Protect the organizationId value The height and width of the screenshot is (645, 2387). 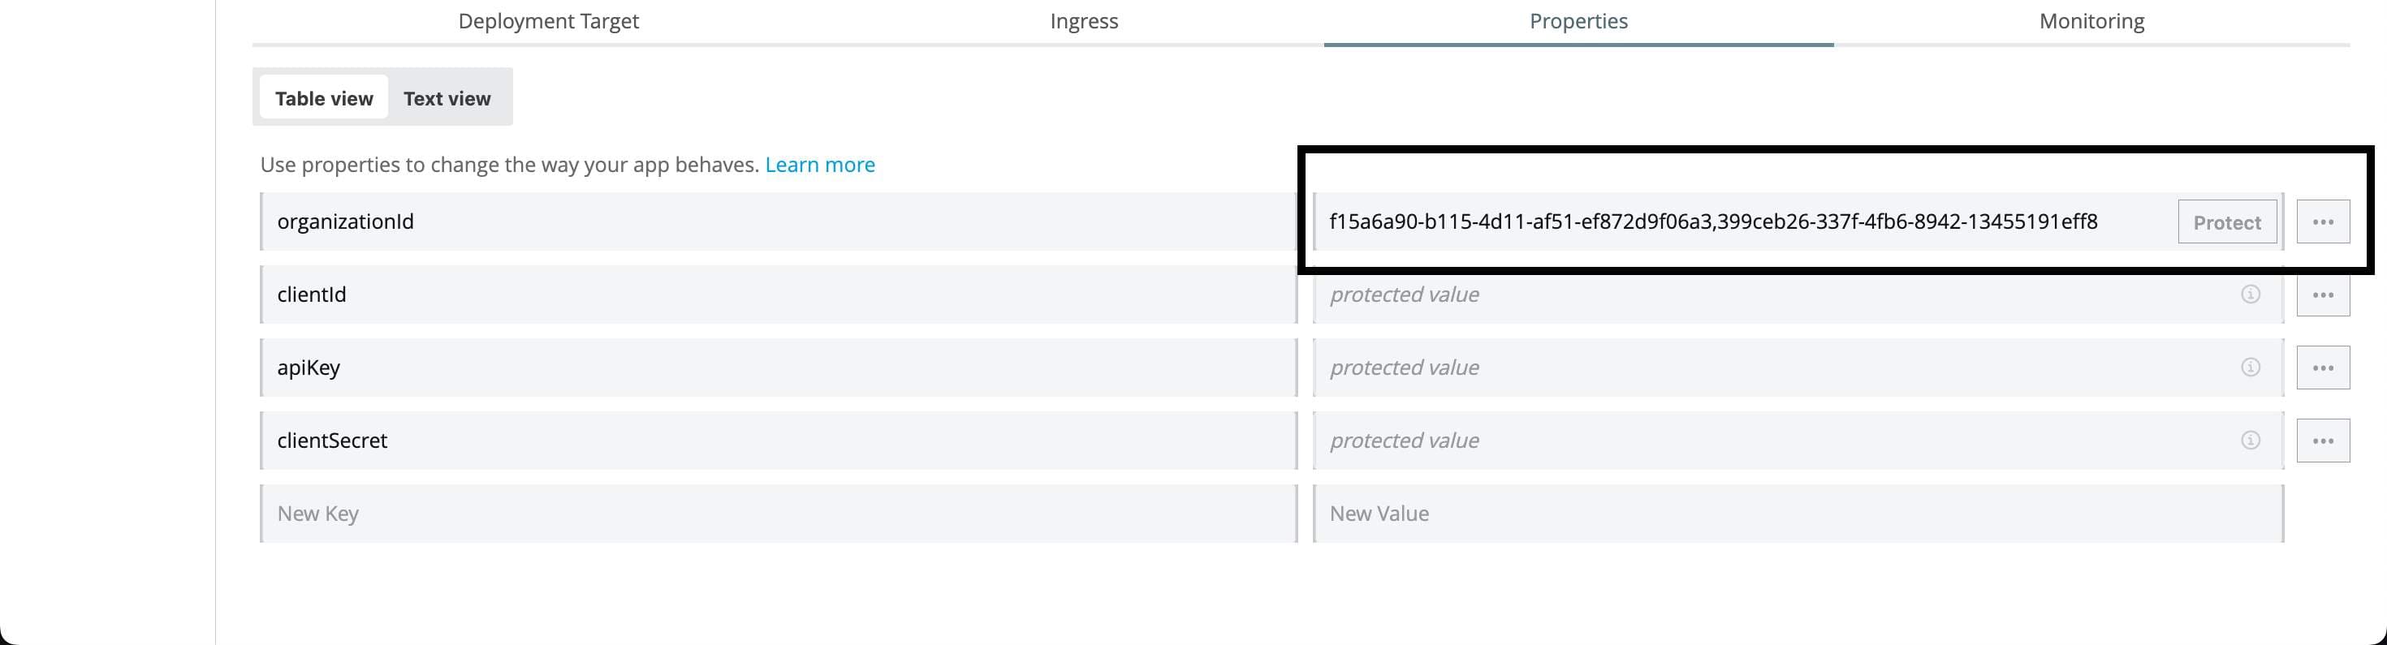pos(2225,222)
